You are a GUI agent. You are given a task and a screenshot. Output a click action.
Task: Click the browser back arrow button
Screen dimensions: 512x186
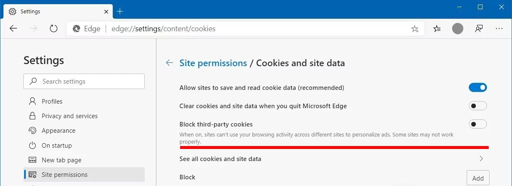pyautogui.click(x=14, y=29)
